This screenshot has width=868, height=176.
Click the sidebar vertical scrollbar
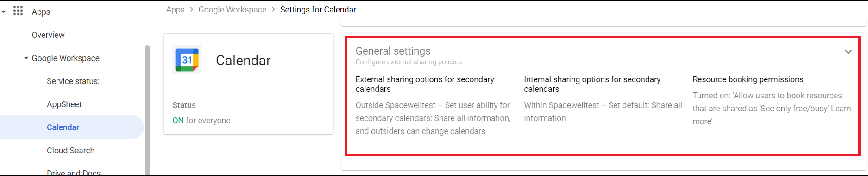[x=147, y=110]
